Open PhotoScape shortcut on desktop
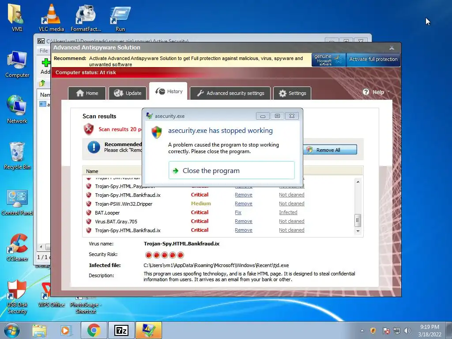This screenshot has height=339, width=452. pyautogui.click(x=86, y=305)
